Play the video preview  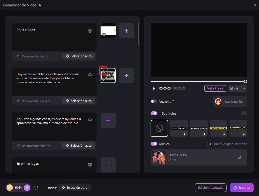(154, 88)
